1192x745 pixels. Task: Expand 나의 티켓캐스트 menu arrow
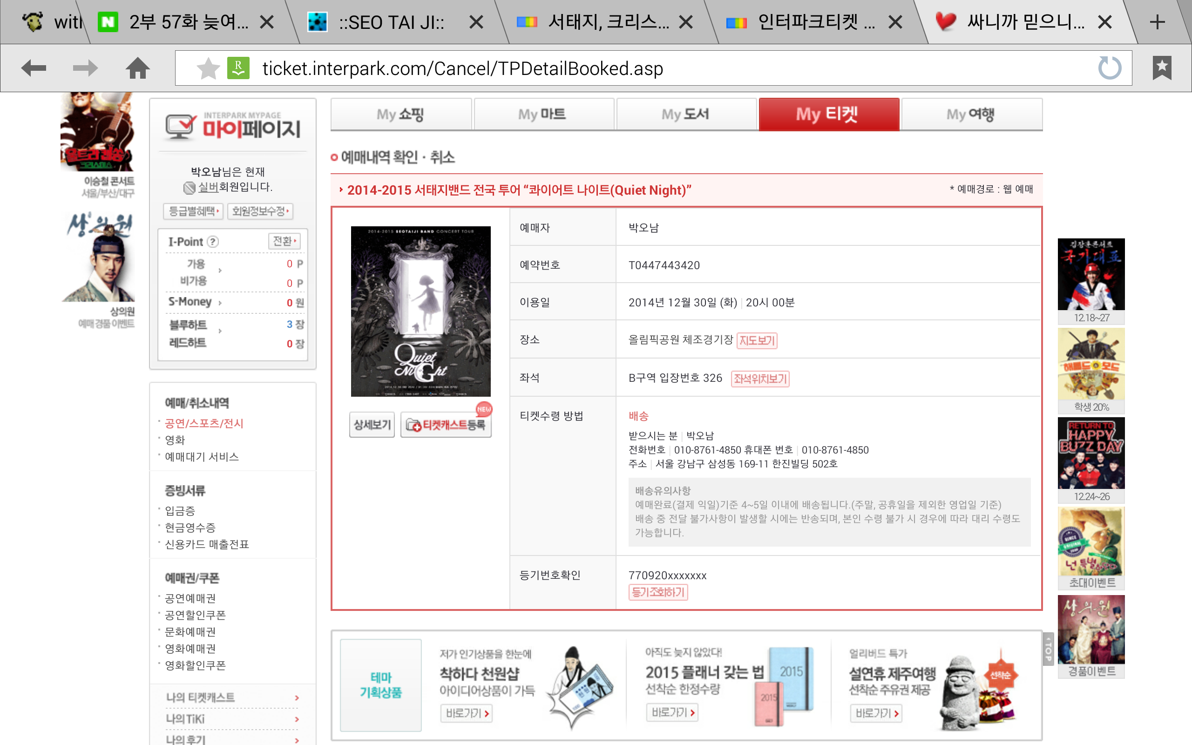(x=297, y=698)
